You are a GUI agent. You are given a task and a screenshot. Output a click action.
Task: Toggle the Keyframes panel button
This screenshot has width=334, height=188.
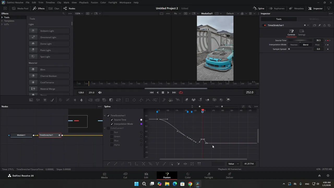(x=277, y=8)
